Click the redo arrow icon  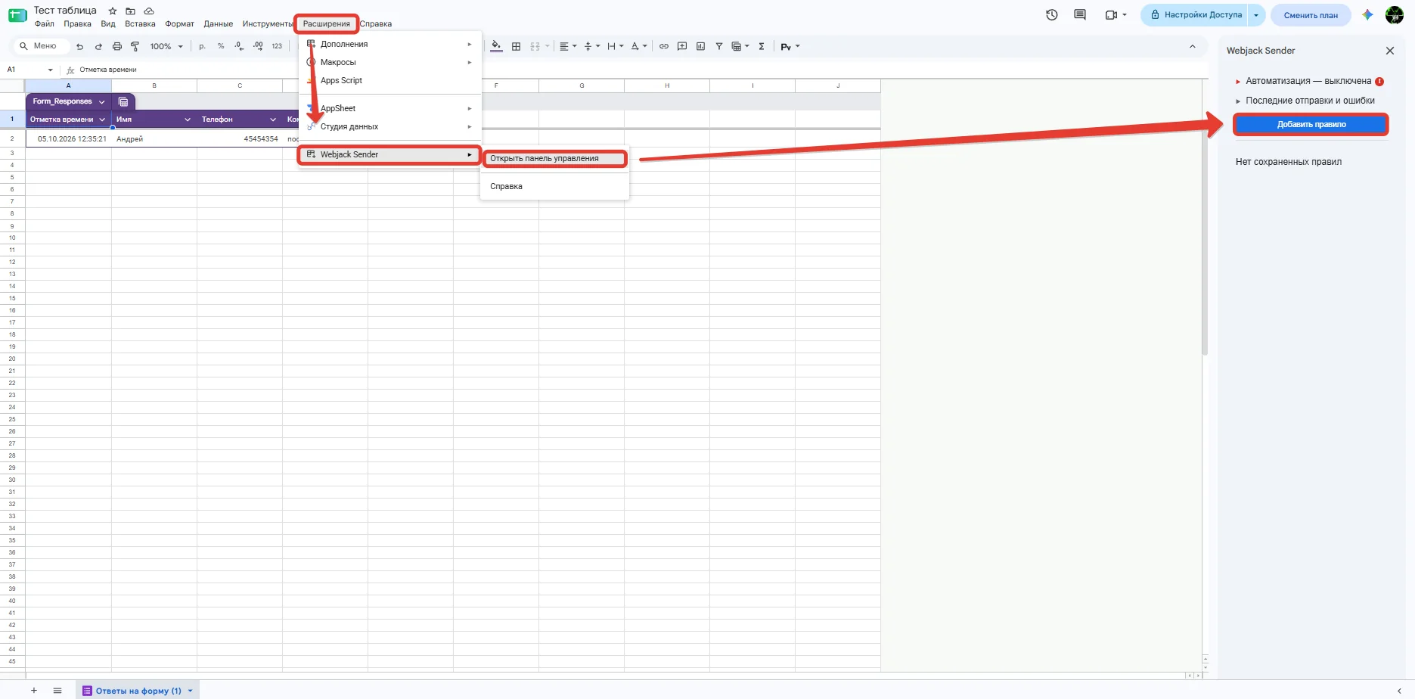pyautogui.click(x=98, y=47)
